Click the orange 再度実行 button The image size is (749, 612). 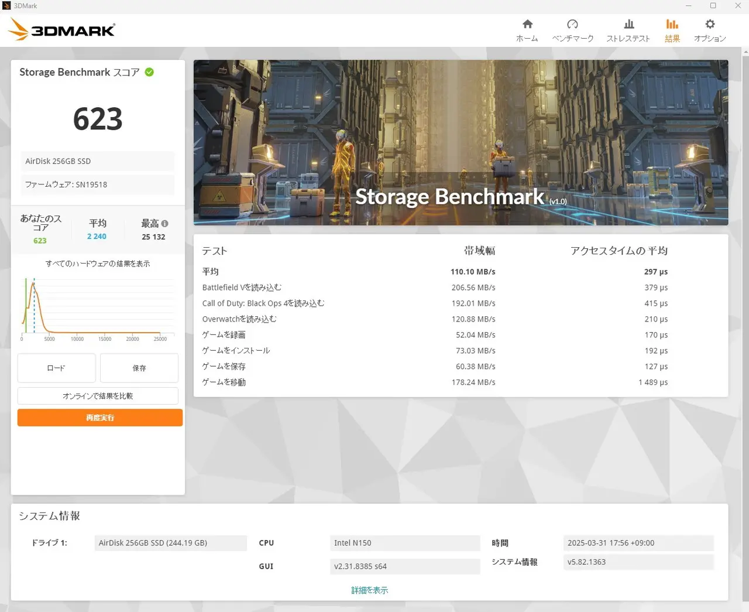click(x=100, y=418)
